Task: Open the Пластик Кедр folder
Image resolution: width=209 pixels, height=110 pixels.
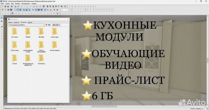Action: point(15,46)
